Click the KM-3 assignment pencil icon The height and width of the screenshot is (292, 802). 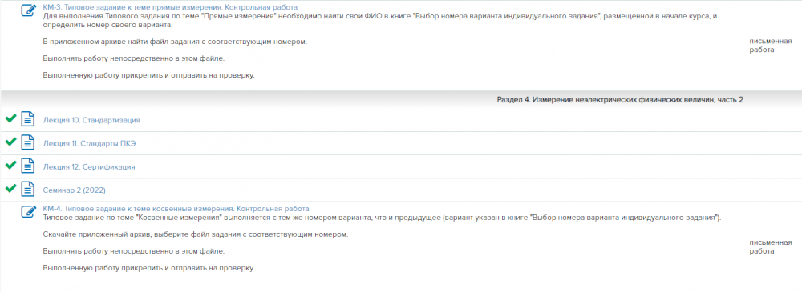click(29, 10)
